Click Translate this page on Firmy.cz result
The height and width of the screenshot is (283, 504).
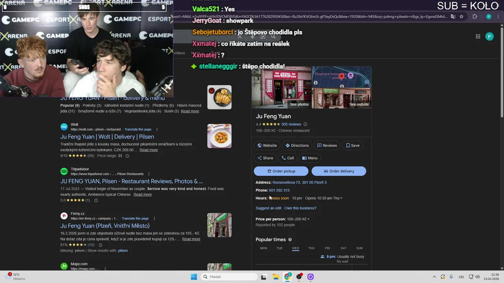[135, 219]
